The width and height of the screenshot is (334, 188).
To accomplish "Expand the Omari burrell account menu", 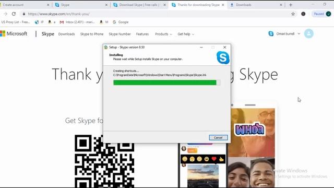I will (x=288, y=33).
